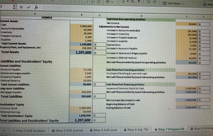Apply the percent style format
The height and width of the screenshot is (136, 213).
pyautogui.click(x=132, y=2)
